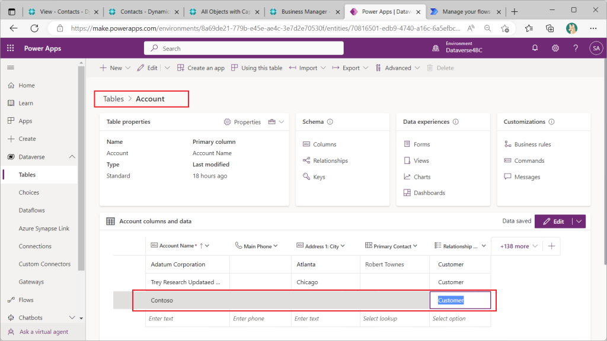Collapse the left navigation hamburger menu
The image size is (607, 341).
pos(11,67)
